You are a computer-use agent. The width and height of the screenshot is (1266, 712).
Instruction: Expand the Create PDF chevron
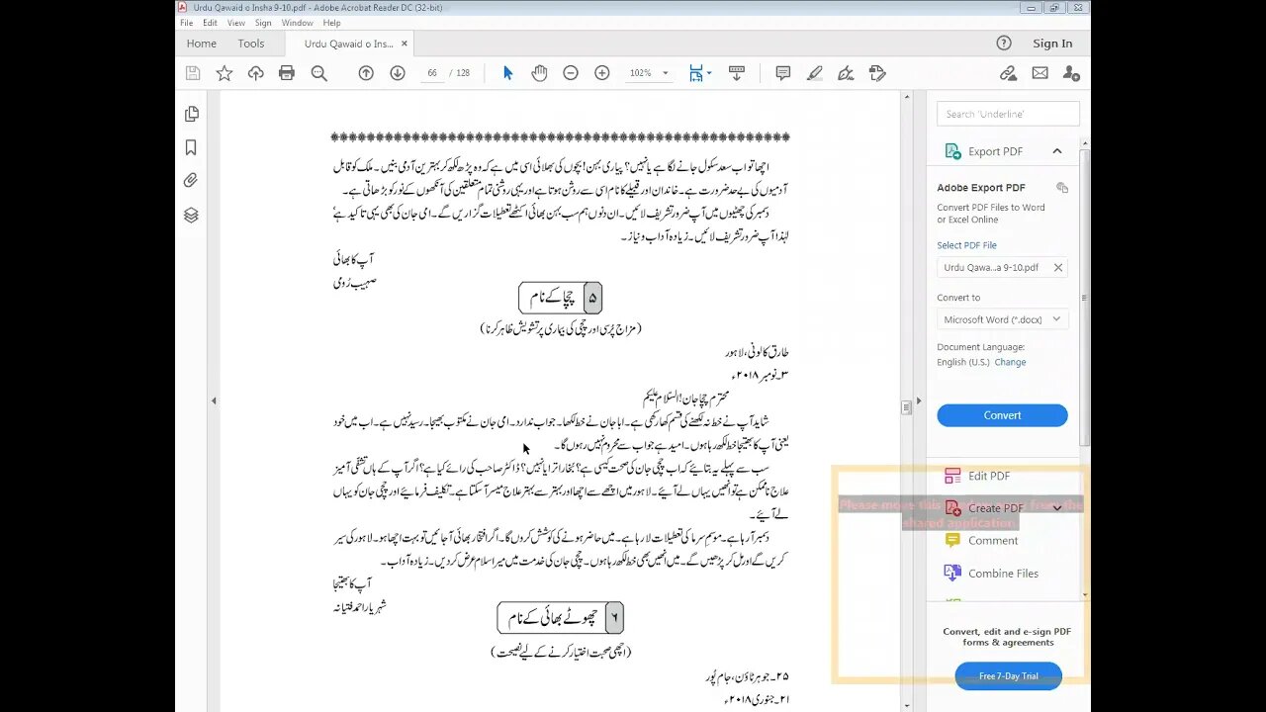point(1057,508)
